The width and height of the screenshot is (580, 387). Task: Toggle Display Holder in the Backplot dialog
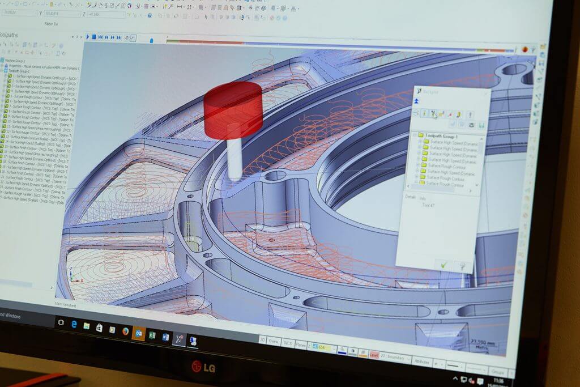click(x=433, y=113)
